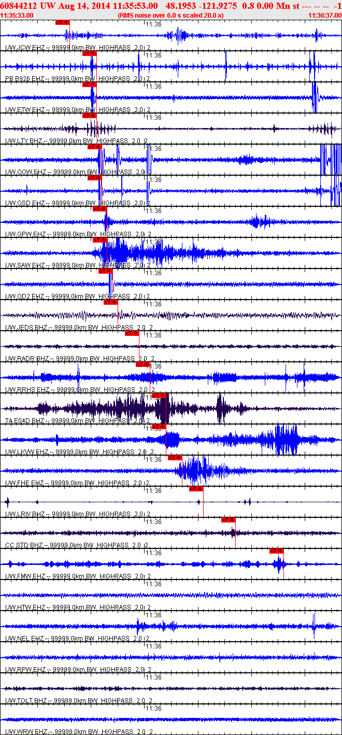Click the RMS noise scaling note
This screenshot has width=342, height=735.
171,16
